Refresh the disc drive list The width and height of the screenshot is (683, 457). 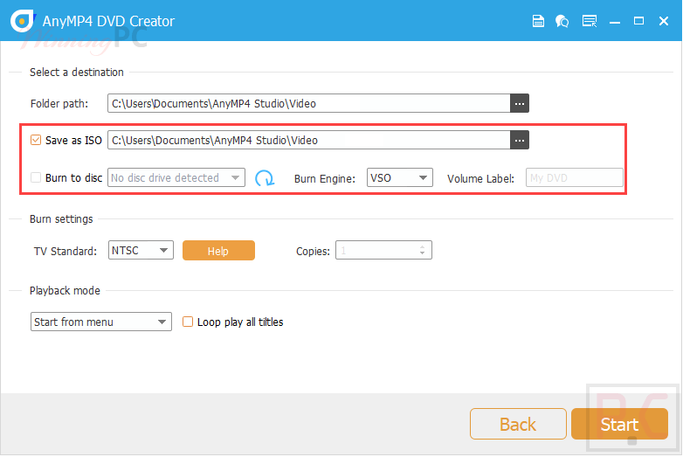pos(264,177)
